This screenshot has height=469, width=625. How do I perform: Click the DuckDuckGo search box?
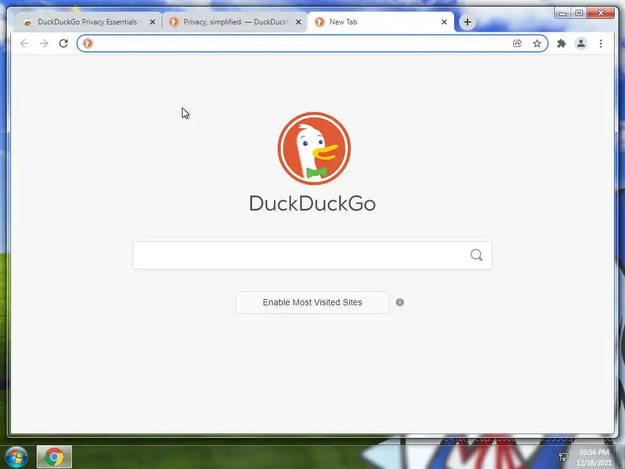(312, 255)
